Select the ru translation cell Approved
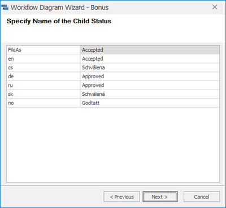The height and width of the screenshot is (208, 226). click(x=150, y=85)
